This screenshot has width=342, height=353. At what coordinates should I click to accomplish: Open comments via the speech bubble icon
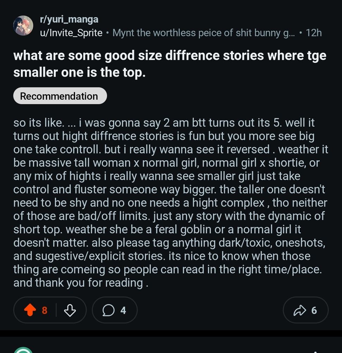click(x=108, y=310)
